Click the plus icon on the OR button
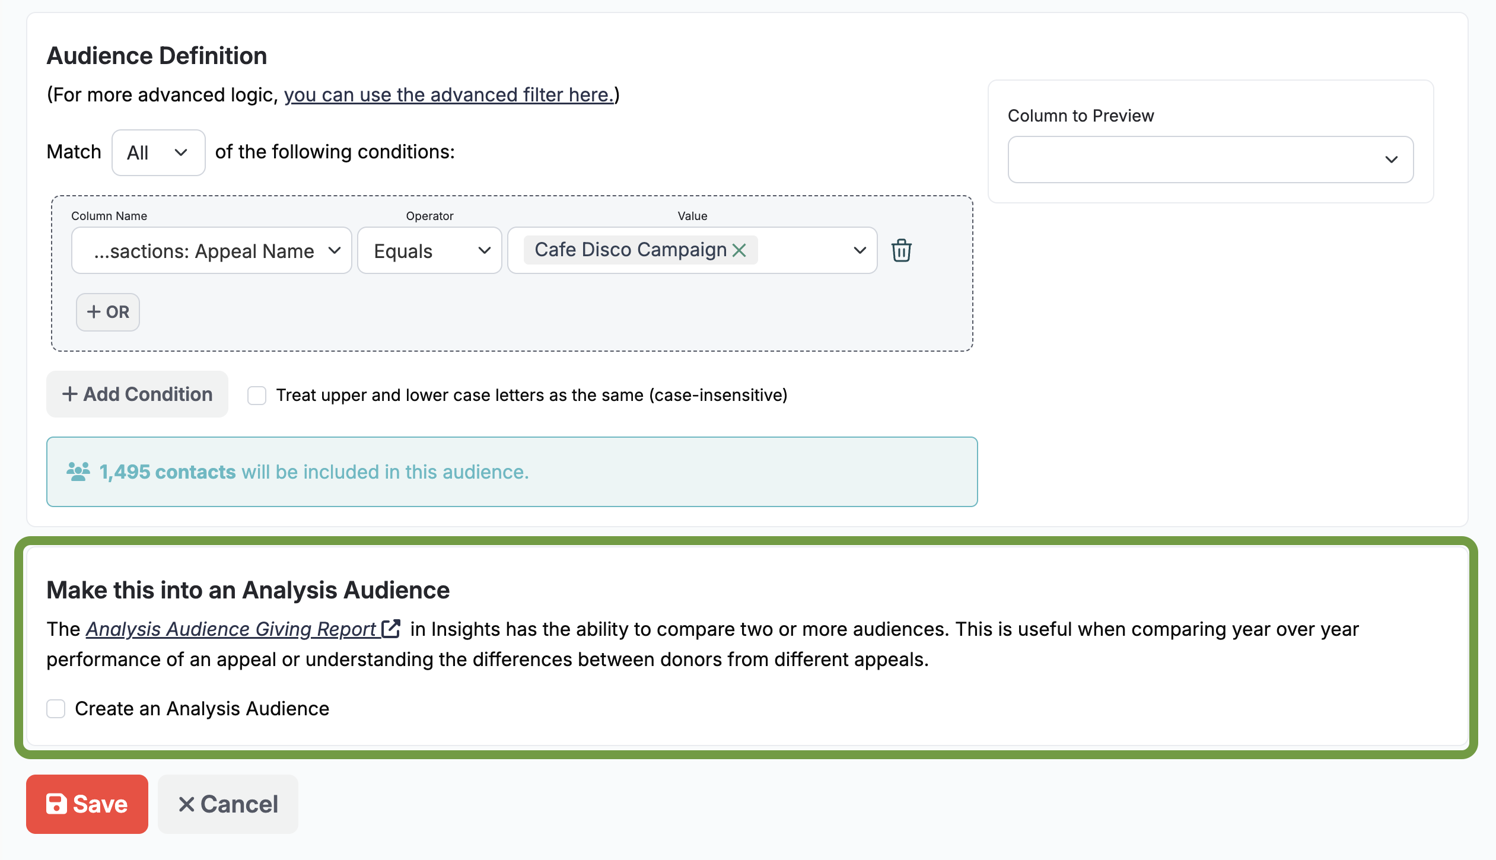 [x=95, y=312]
